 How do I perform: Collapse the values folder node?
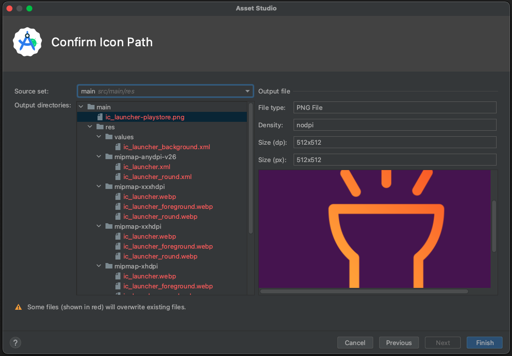tap(99, 137)
